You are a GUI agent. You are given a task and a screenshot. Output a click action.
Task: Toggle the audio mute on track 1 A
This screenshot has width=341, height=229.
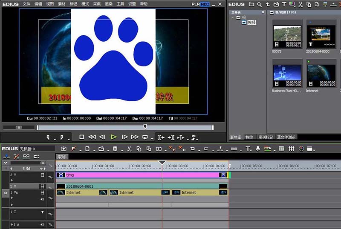tap(42, 224)
